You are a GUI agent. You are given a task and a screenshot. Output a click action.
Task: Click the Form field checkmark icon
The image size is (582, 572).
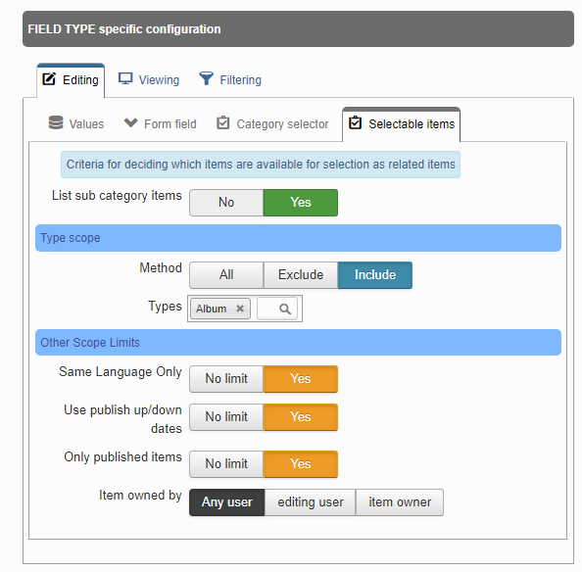point(130,122)
